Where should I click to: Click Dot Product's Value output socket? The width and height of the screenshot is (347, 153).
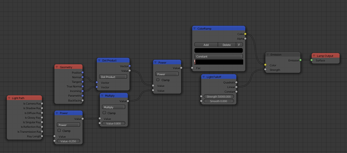point(130,71)
